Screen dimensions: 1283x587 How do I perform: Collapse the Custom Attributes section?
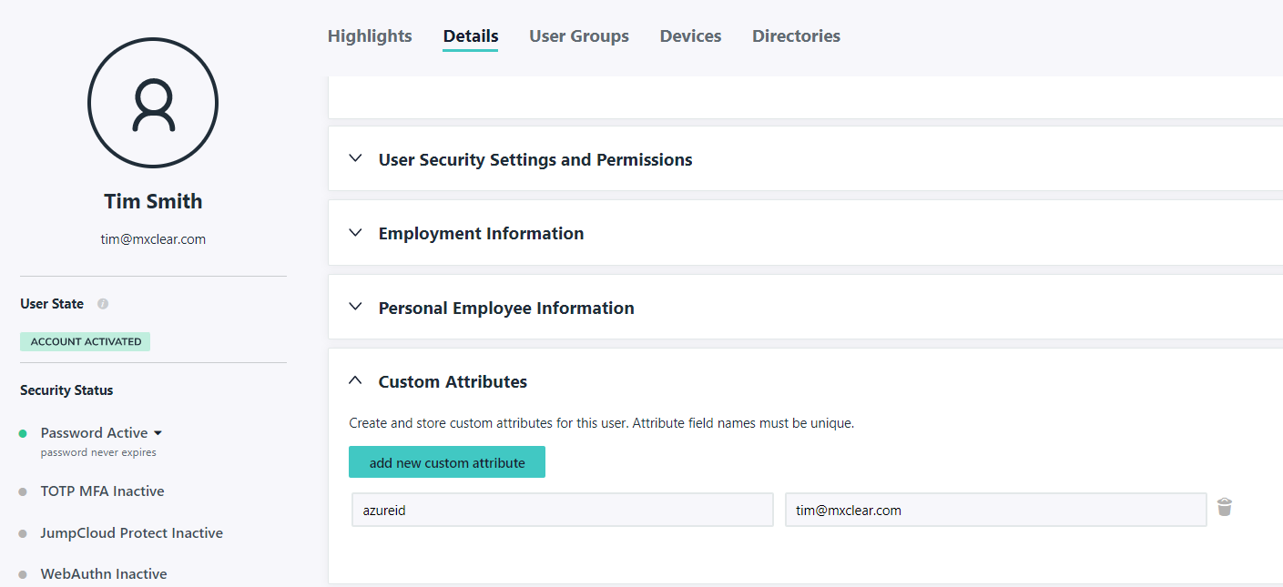[356, 380]
